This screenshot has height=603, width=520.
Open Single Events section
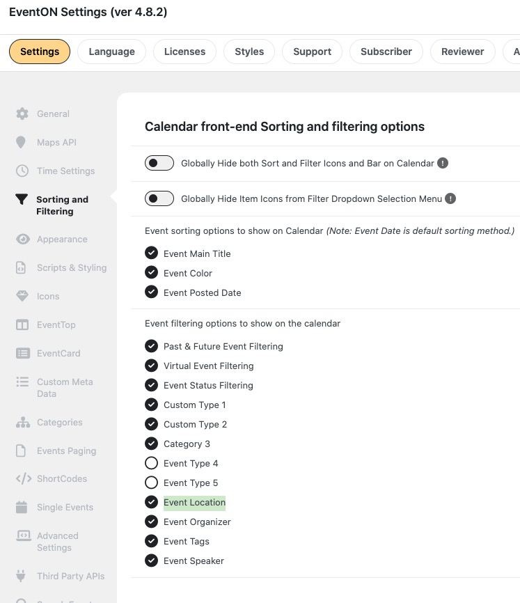click(65, 507)
